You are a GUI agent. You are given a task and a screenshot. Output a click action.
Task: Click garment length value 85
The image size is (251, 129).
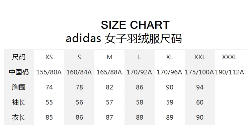coord(49,117)
